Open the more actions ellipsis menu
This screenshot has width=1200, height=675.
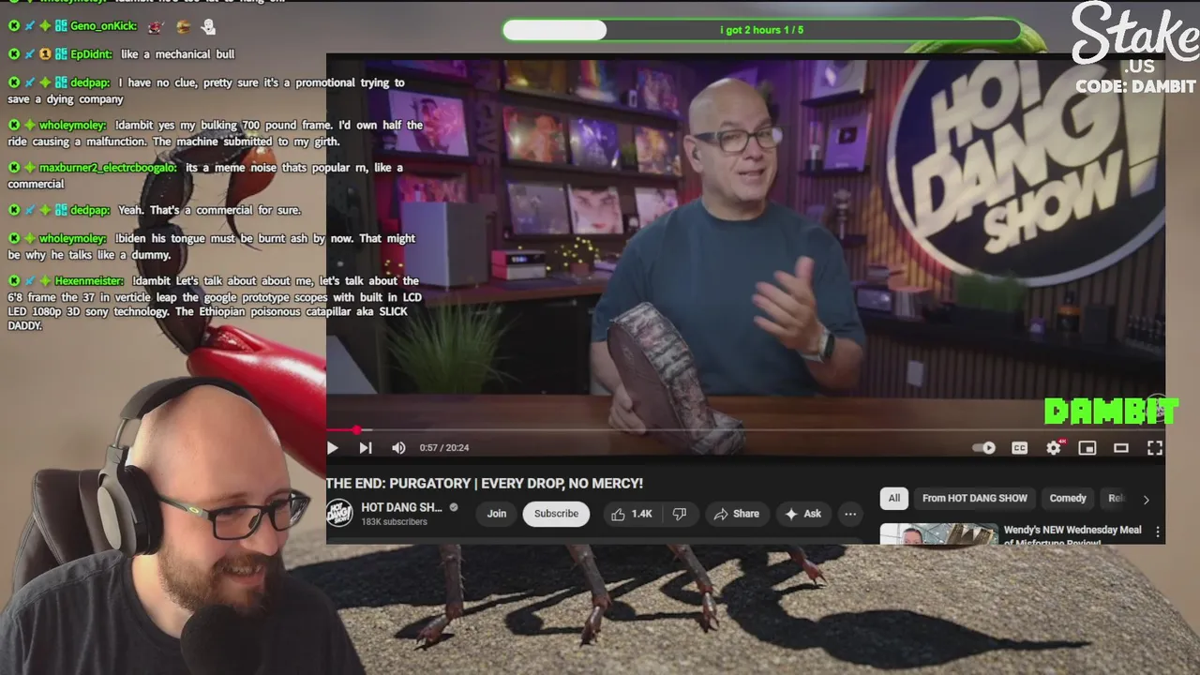(850, 514)
